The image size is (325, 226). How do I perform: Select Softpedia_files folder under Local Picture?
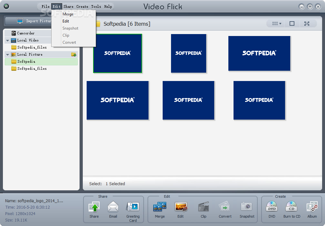coord(41,68)
